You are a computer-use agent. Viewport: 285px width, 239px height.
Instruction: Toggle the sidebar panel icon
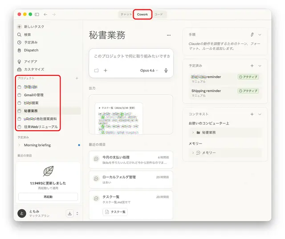37,14
